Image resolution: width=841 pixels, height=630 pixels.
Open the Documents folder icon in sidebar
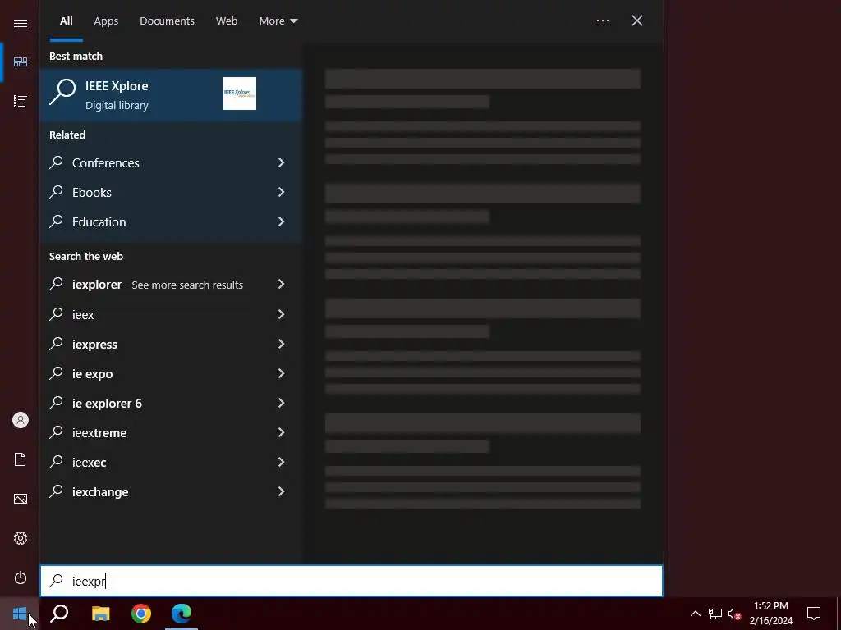(21, 459)
